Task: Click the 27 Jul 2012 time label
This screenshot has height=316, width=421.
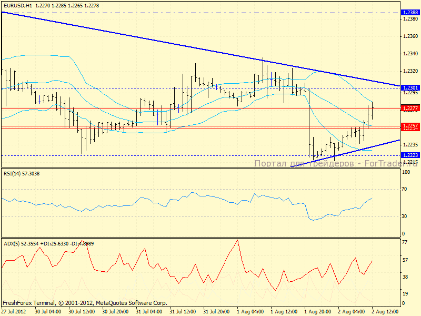Action: tap(14, 312)
